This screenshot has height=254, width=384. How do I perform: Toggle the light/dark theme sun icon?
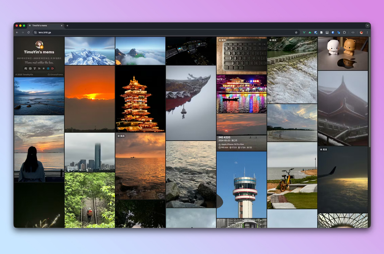coord(44,68)
